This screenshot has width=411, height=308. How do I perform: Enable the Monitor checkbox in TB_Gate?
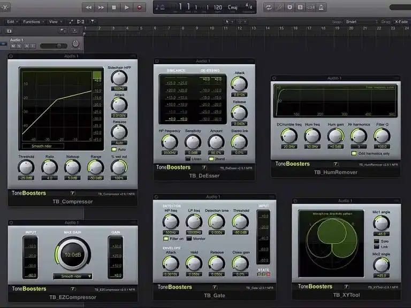coord(189,238)
